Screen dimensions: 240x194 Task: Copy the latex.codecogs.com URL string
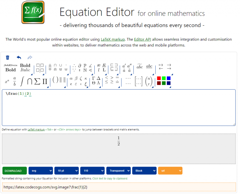[119, 187]
